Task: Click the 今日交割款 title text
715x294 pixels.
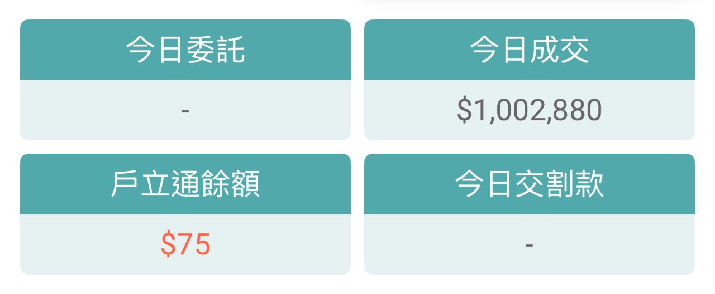Action: click(x=529, y=185)
